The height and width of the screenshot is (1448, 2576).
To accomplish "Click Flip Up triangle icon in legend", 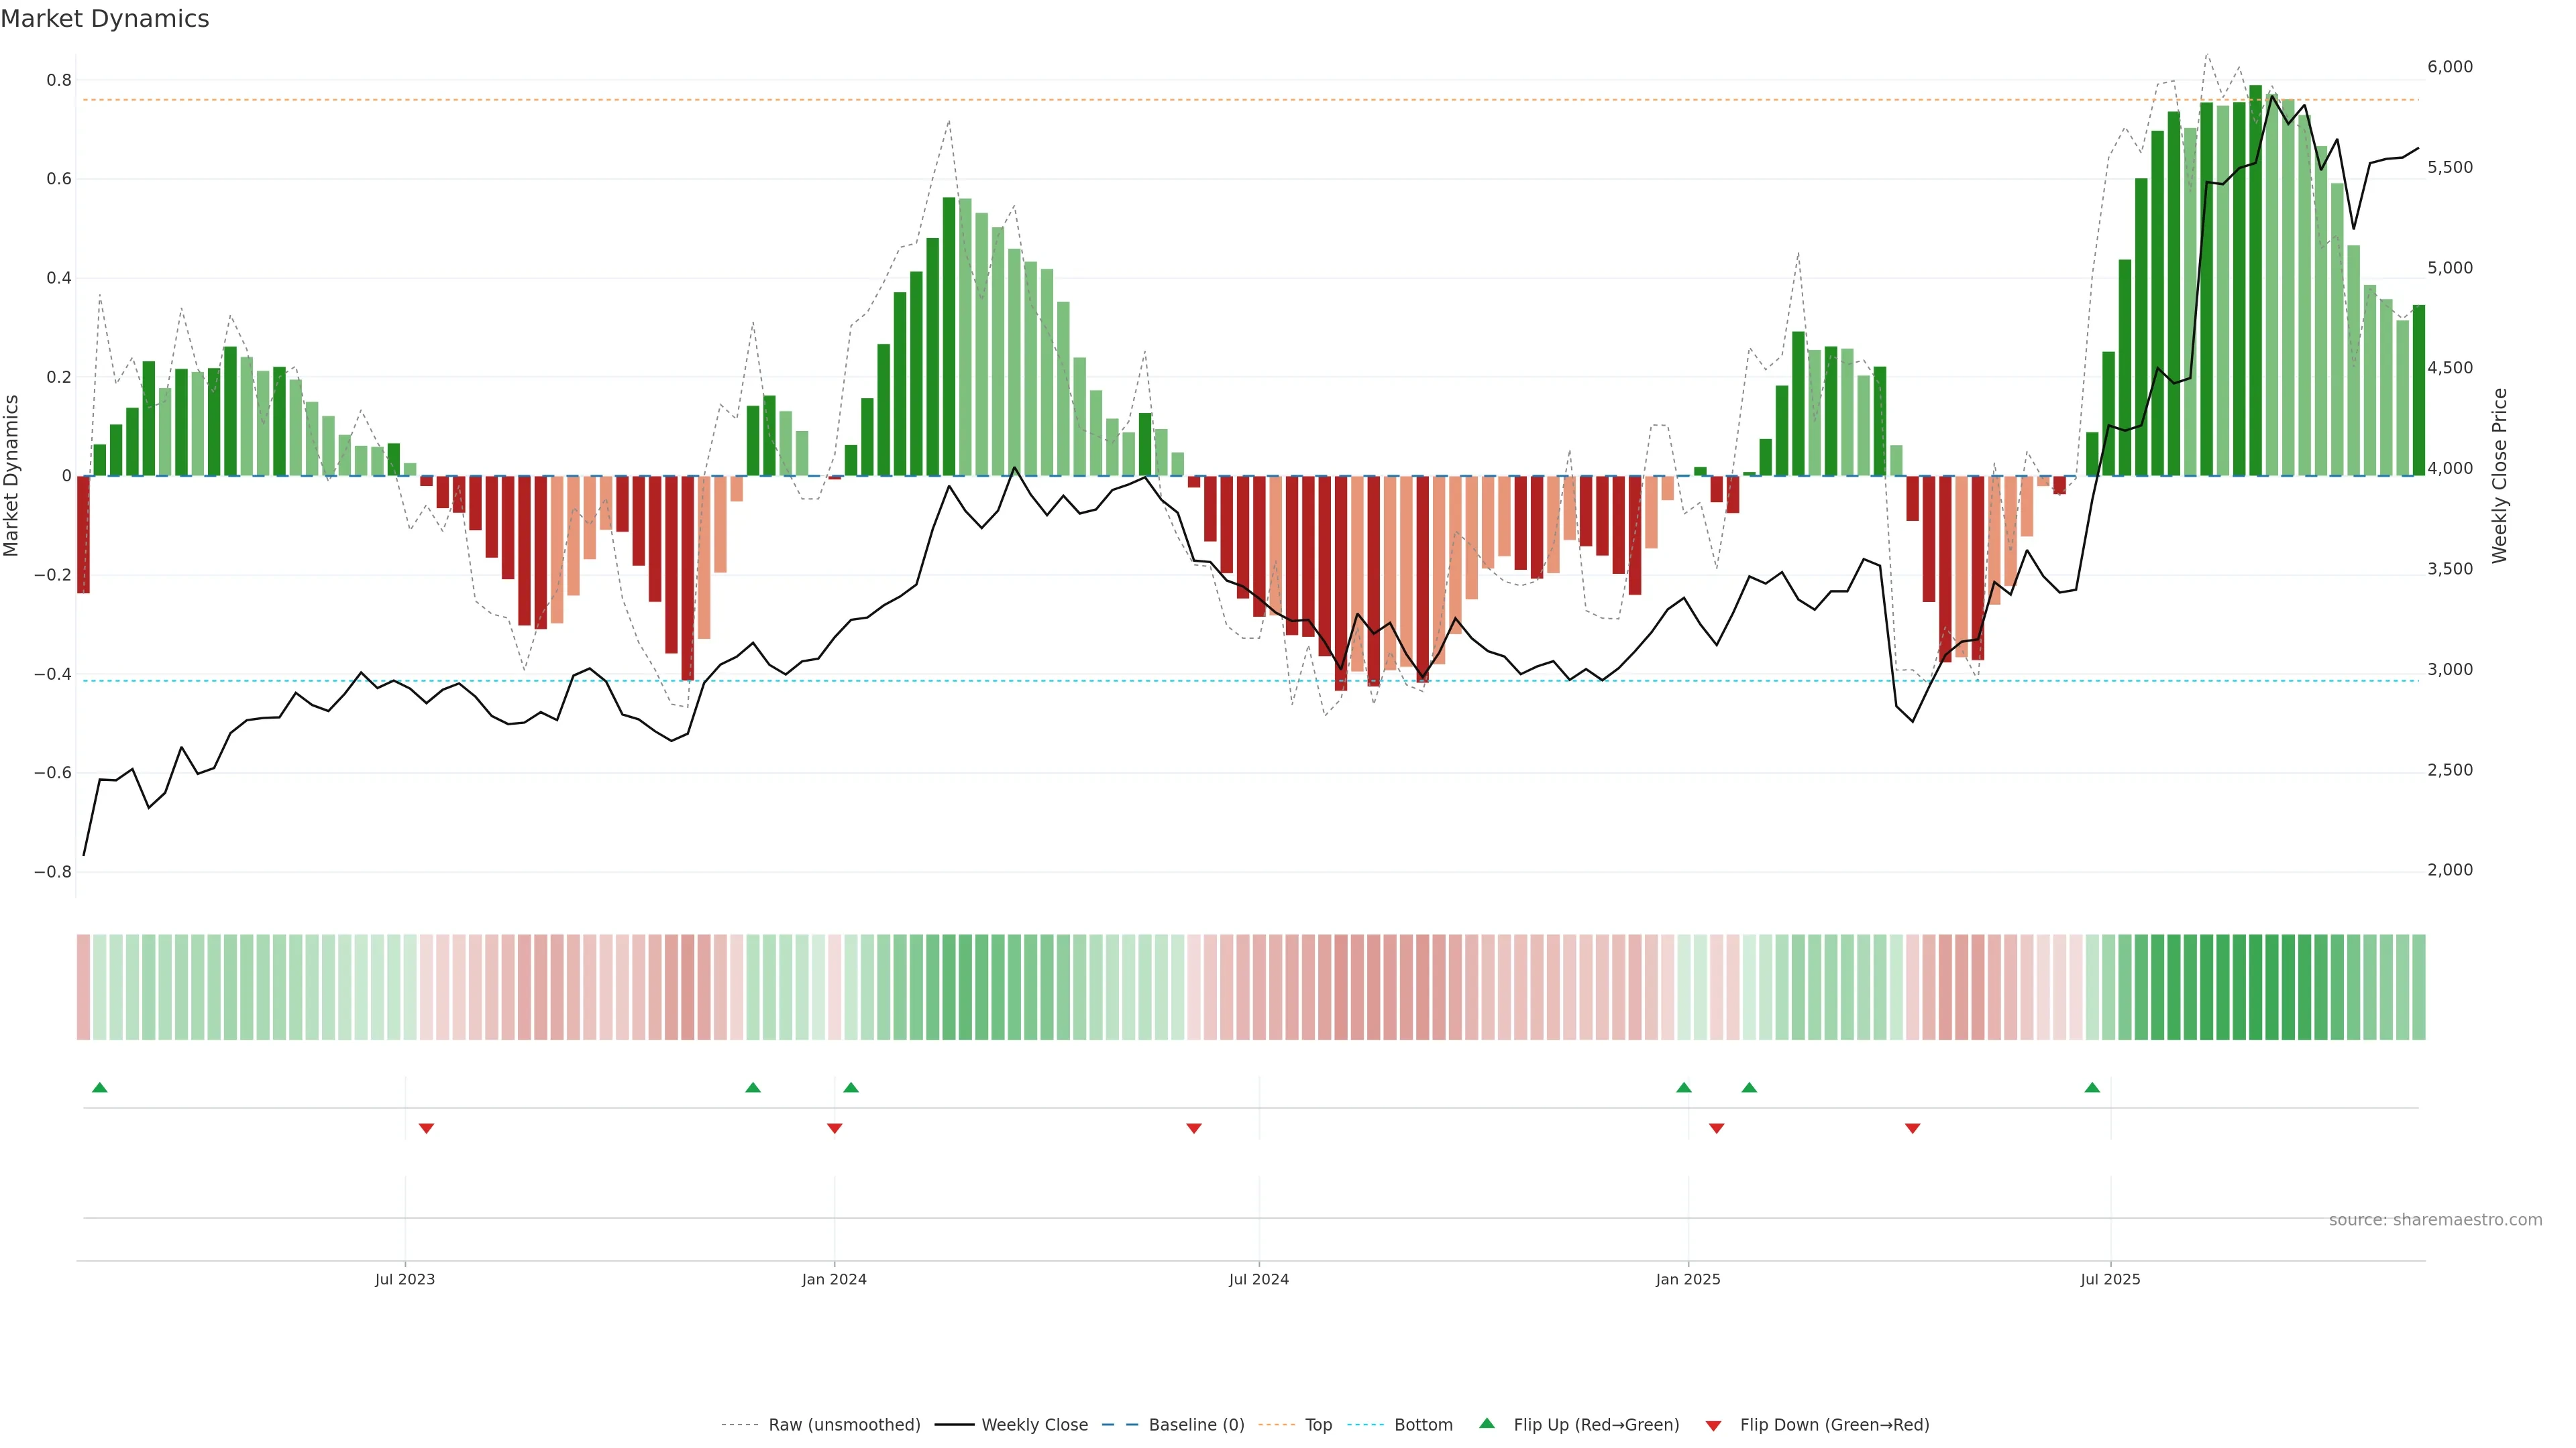I will 1487,1423.
